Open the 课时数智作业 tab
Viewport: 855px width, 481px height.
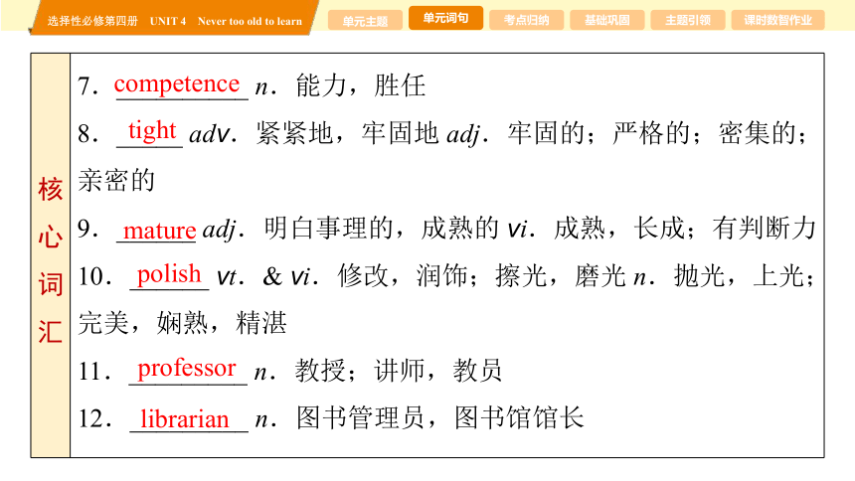point(778,21)
